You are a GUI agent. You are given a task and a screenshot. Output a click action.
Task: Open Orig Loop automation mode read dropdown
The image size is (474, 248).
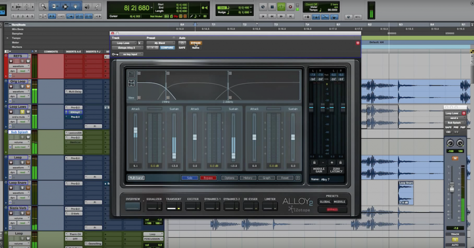point(24,96)
